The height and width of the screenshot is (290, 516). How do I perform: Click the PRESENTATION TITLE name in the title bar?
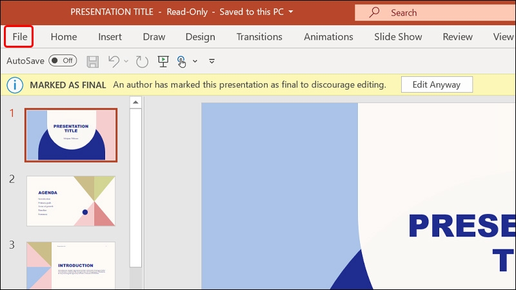click(x=112, y=12)
